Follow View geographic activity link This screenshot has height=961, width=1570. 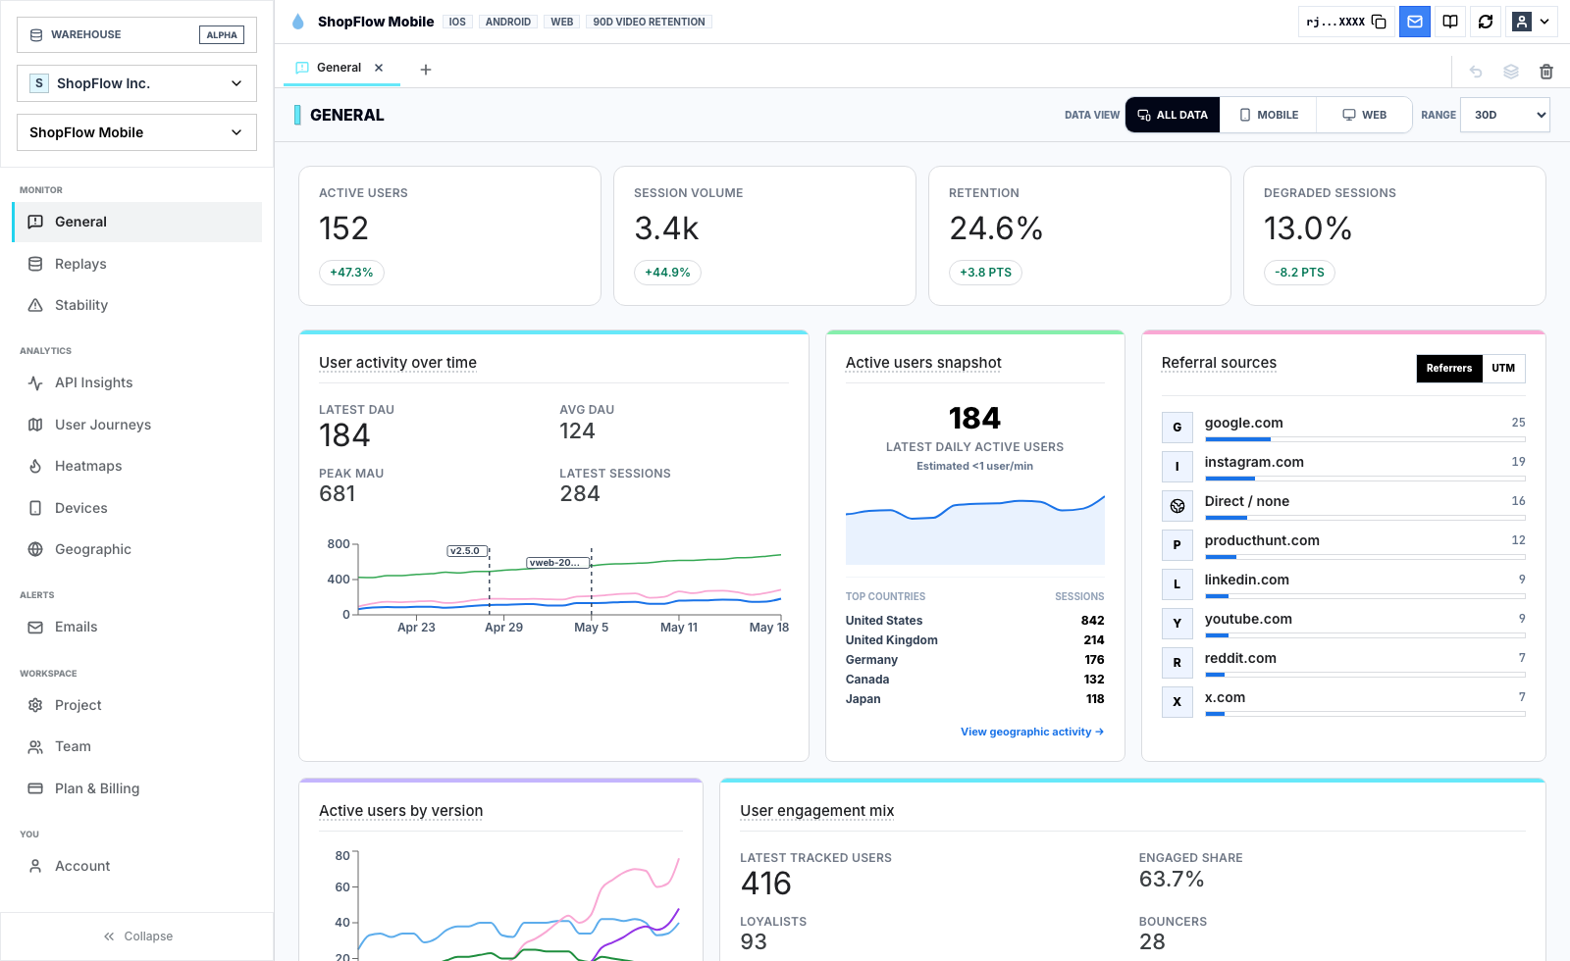(x=1032, y=732)
